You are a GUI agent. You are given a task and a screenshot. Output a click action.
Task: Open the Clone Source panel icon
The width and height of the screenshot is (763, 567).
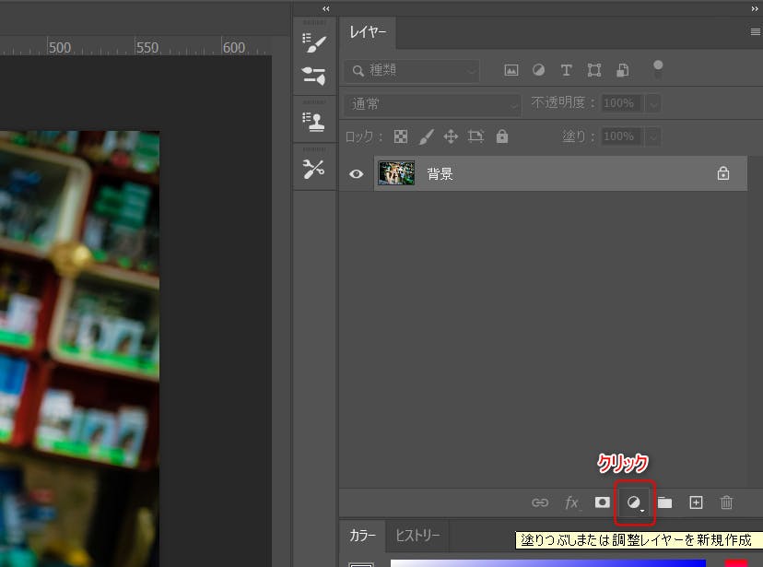[314, 121]
